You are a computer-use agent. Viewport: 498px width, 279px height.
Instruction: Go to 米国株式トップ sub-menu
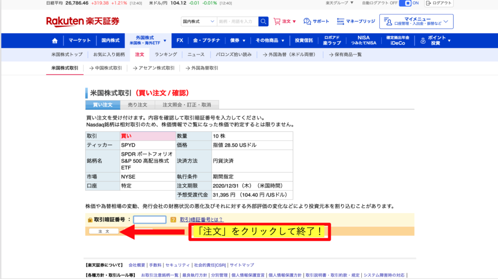pos(67,54)
